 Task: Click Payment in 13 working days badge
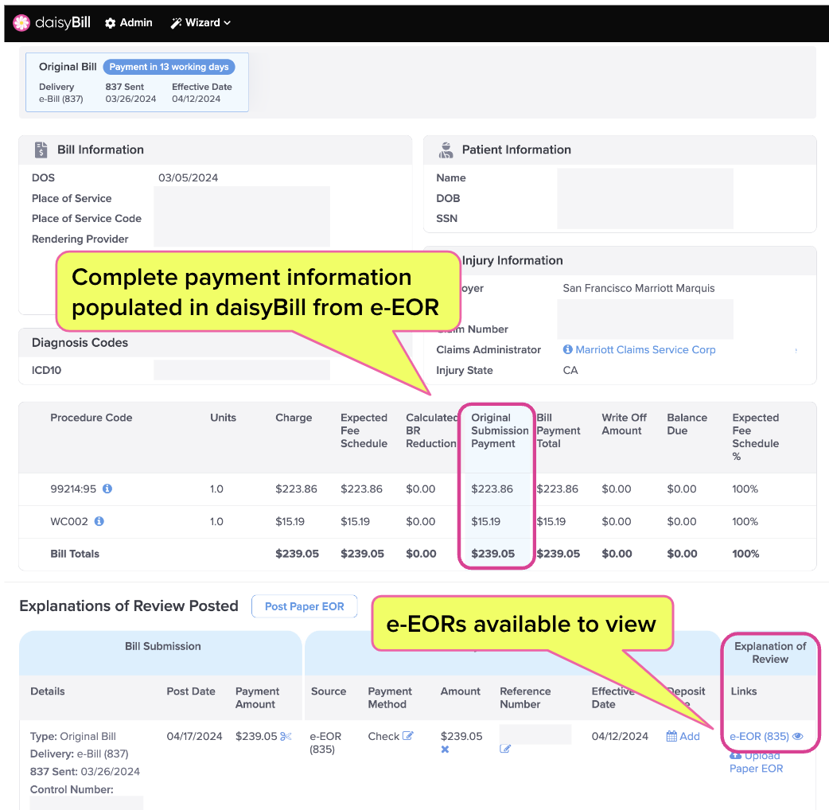pyautogui.click(x=169, y=67)
